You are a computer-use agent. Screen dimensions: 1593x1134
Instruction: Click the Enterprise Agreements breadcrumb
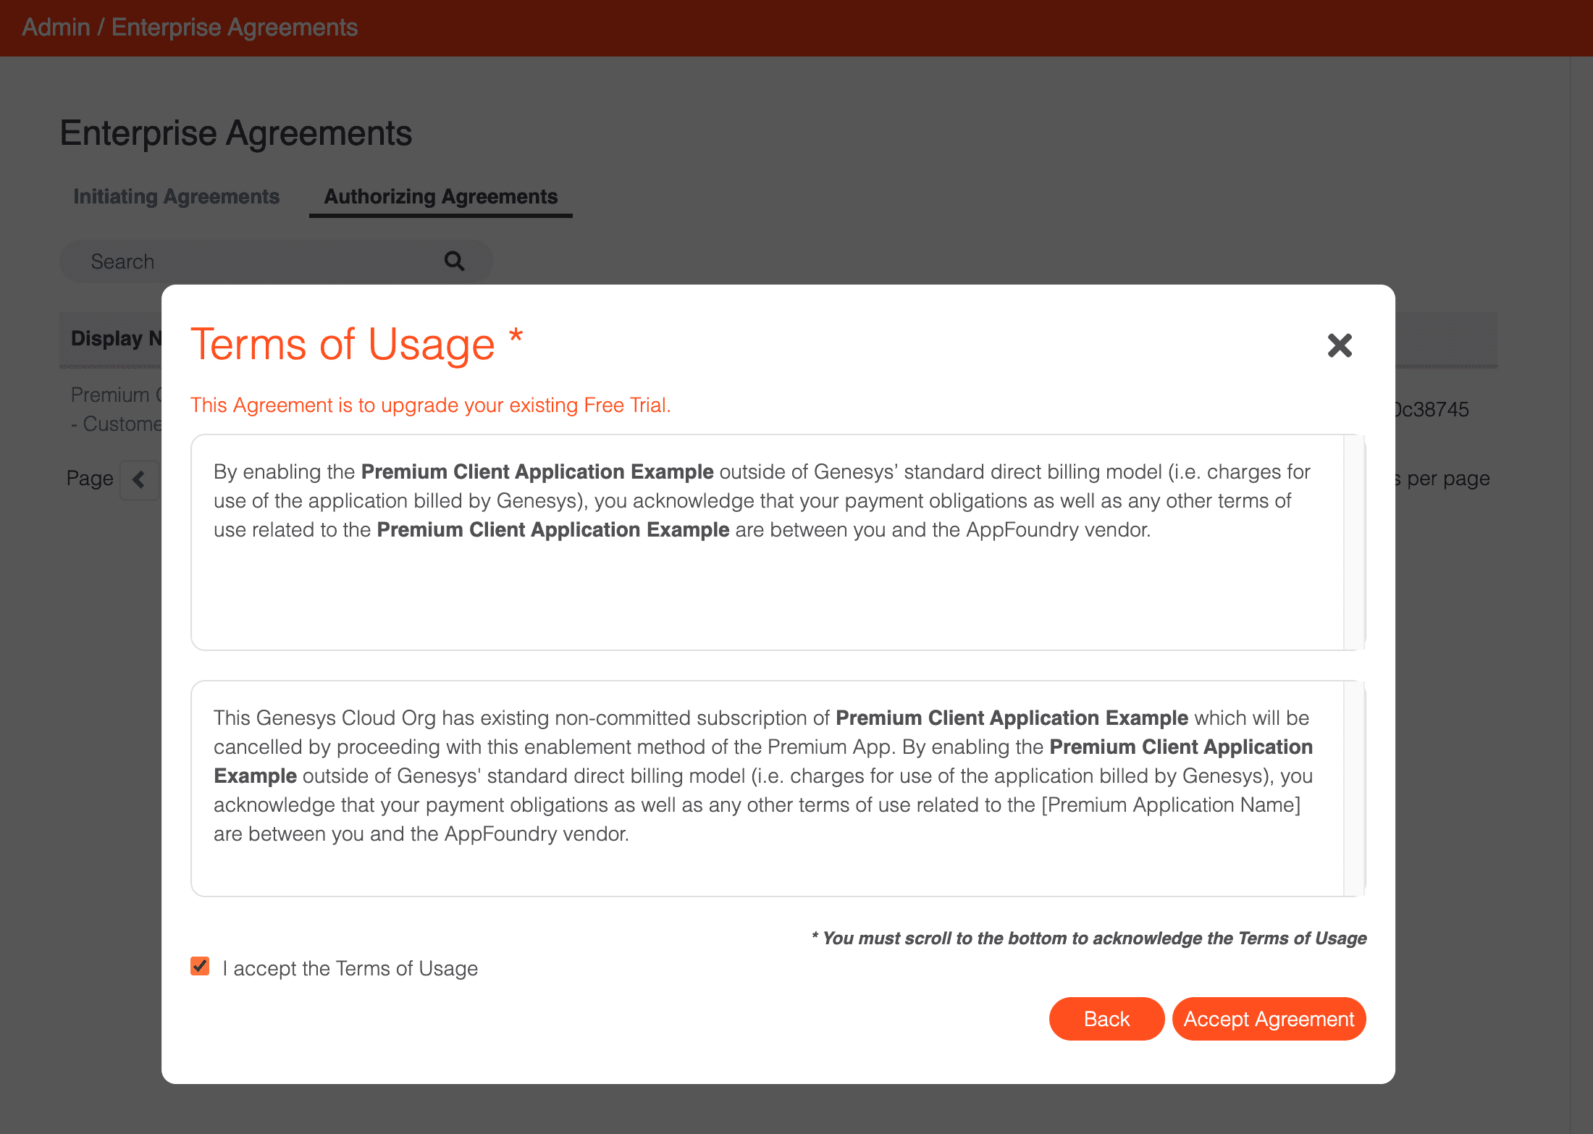tap(235, 28)
